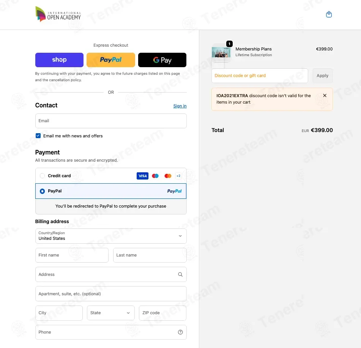Image resolution: width=361 pixels, height=348 pixels.
Task: Expand the State dropdown
Action: click(x=110, y=313)
